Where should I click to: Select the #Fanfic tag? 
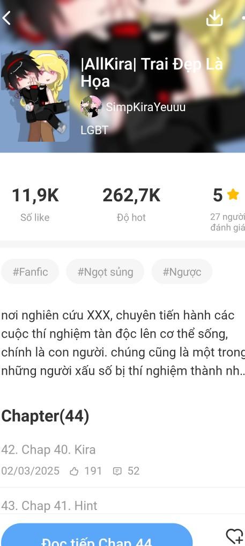(30, 272)
